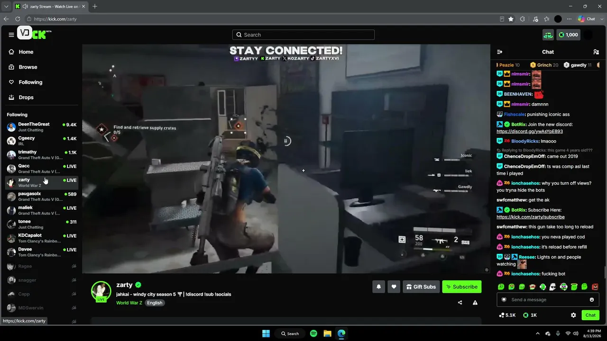The width and height of the screenshot is (607, 341).
Task: Select Grinch in the chat leaderboard
Action: point(544,65)
